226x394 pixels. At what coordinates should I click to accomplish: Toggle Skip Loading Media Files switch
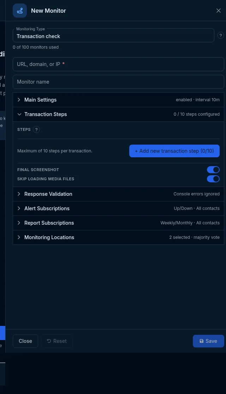(213, 179)
